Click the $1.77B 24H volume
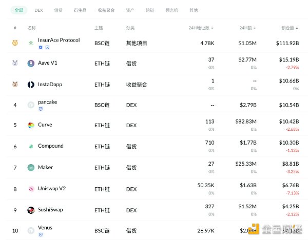Viewport: 308px width, 240px height. [248, 143]
